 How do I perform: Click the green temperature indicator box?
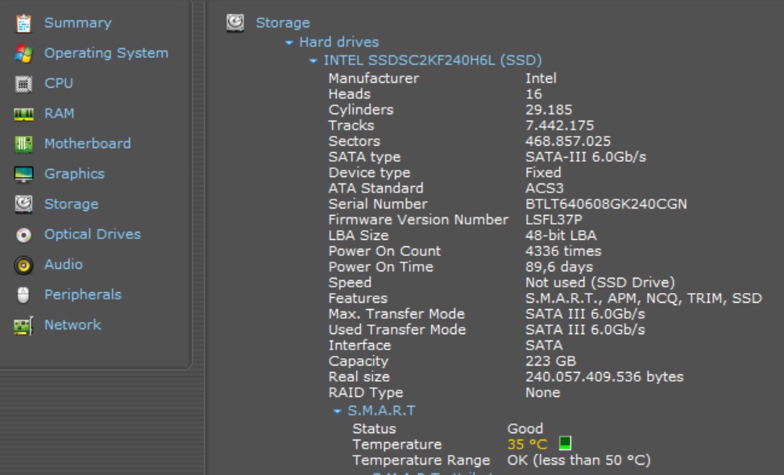[x=565, y=444]
